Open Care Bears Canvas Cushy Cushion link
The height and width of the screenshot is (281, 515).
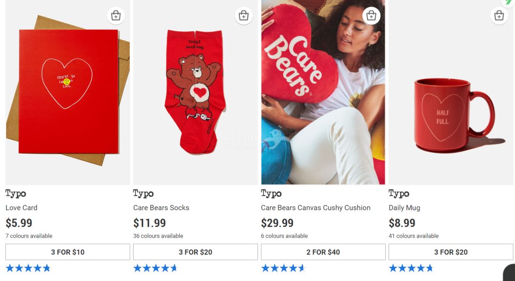point(316,208)
